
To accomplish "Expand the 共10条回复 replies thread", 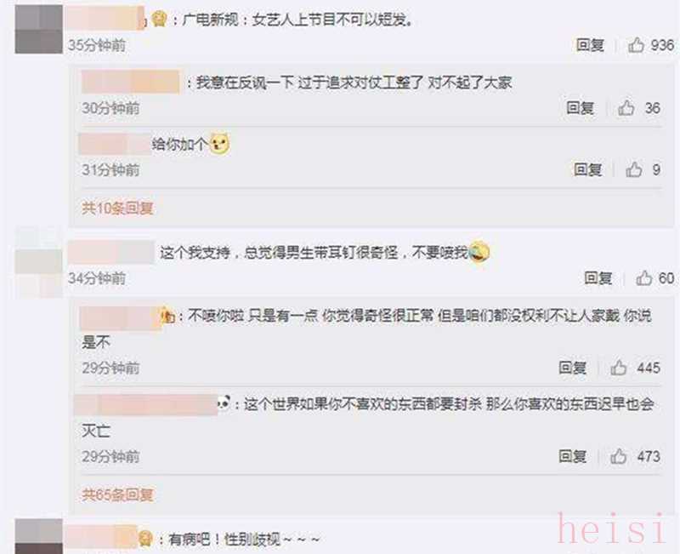I will [117, 208].
